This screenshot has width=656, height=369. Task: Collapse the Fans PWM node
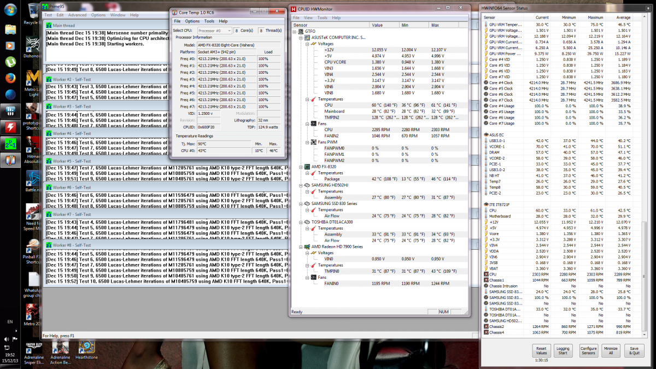306,142
